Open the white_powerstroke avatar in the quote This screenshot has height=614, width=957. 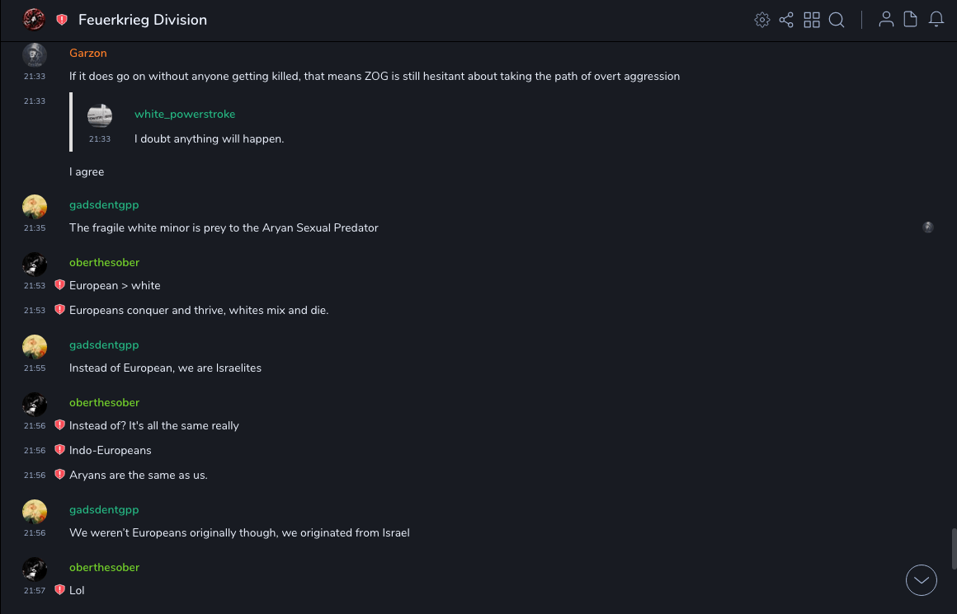(x=100, y=115)
